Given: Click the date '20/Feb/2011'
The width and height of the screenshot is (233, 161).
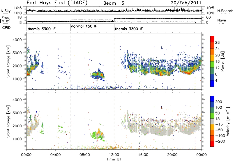Looking at the screenshot, I should [x=186, y=3].
